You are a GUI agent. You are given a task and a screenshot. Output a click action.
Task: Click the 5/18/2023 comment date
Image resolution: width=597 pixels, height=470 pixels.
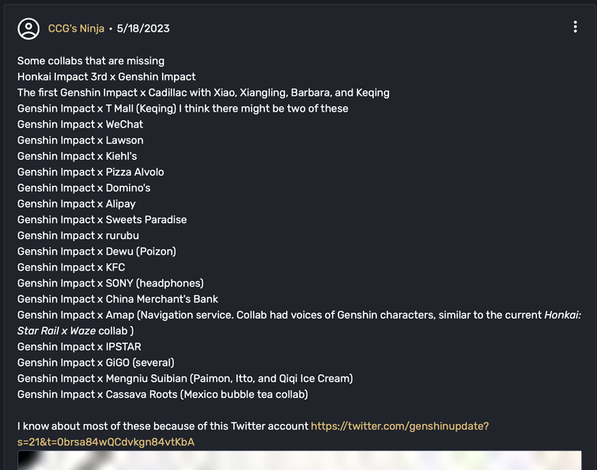point(143,28)
